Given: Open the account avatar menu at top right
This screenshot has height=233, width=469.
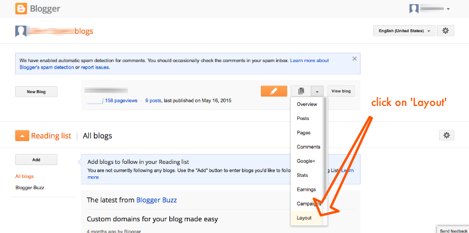Looking at the screenshot, I should (x=414, y=9).
